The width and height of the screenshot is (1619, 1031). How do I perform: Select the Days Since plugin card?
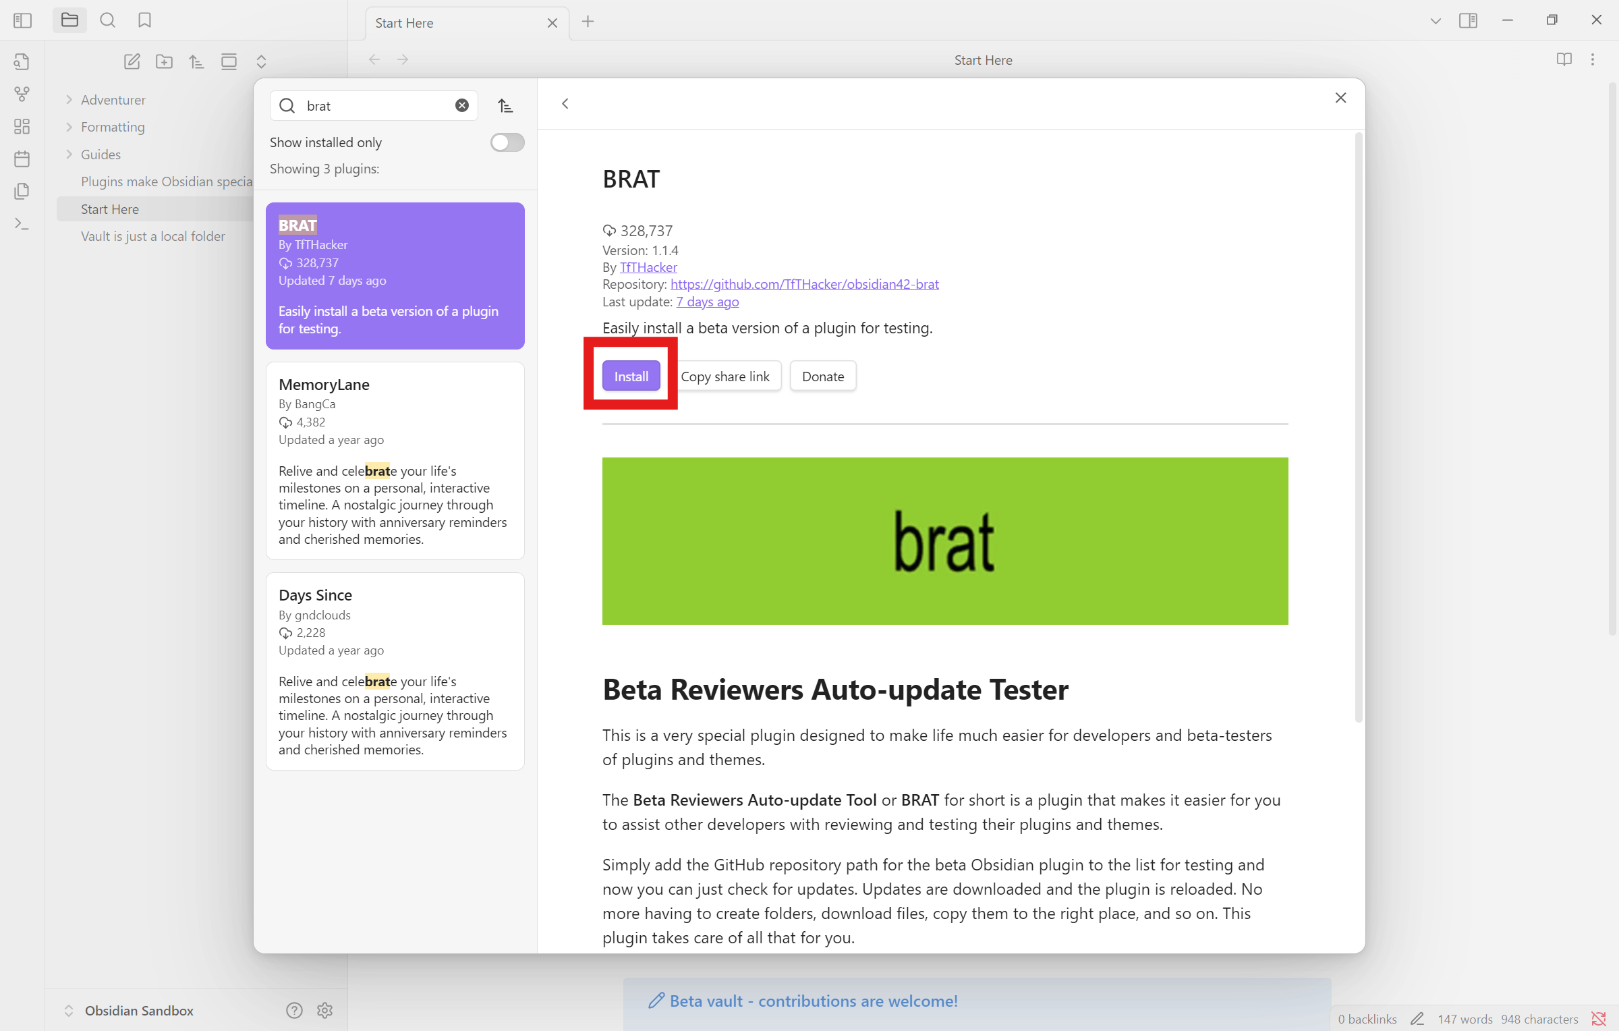pos(395,671)
